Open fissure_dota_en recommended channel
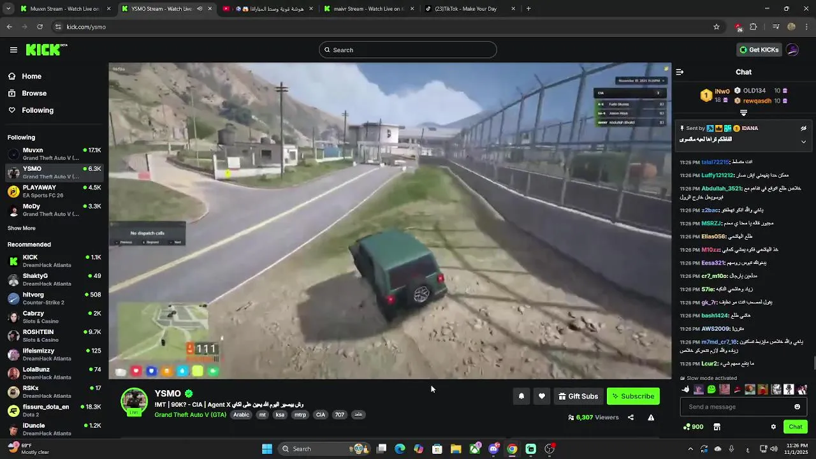816x459 pixels. (54, 411)
